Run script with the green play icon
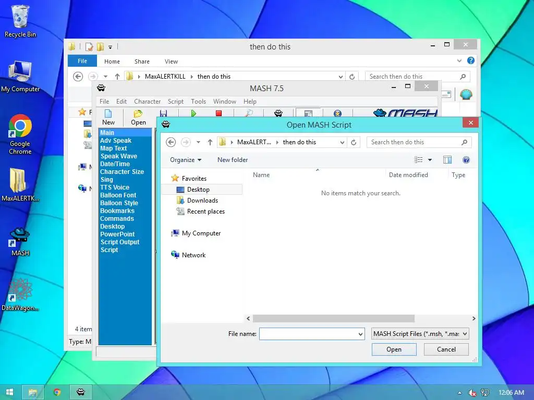The height and width of the screenshot is (400, 534). (193, 113)
